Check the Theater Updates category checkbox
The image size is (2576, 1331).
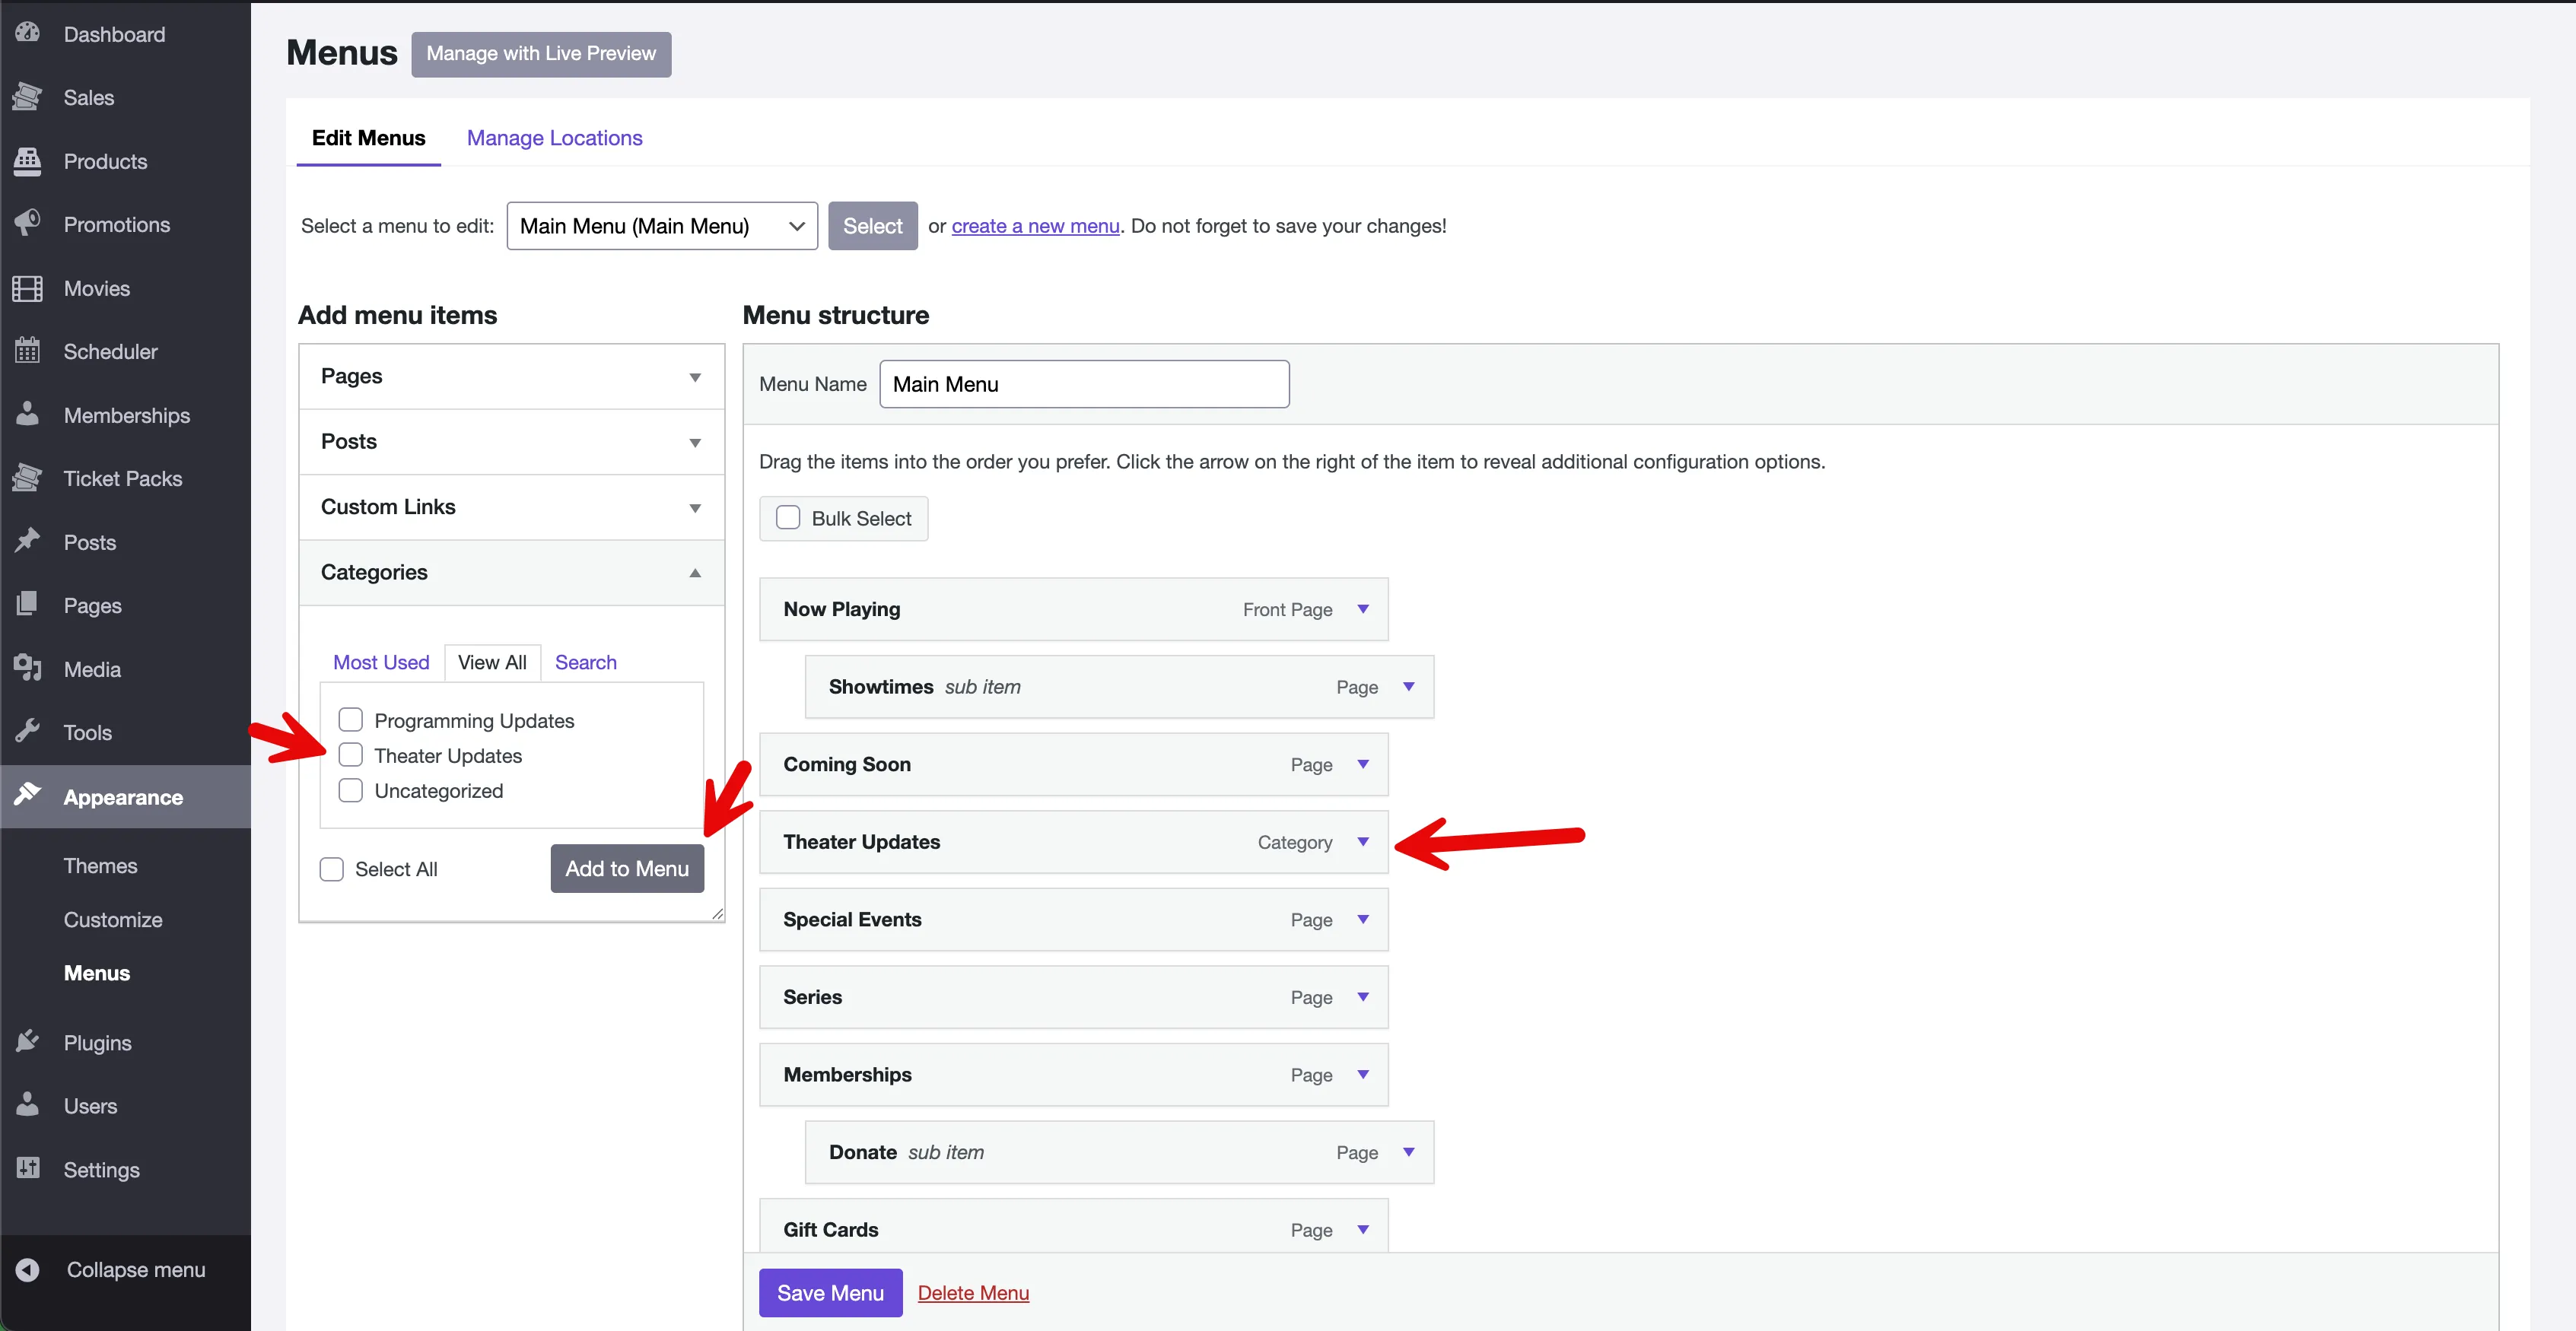point(351,755)
